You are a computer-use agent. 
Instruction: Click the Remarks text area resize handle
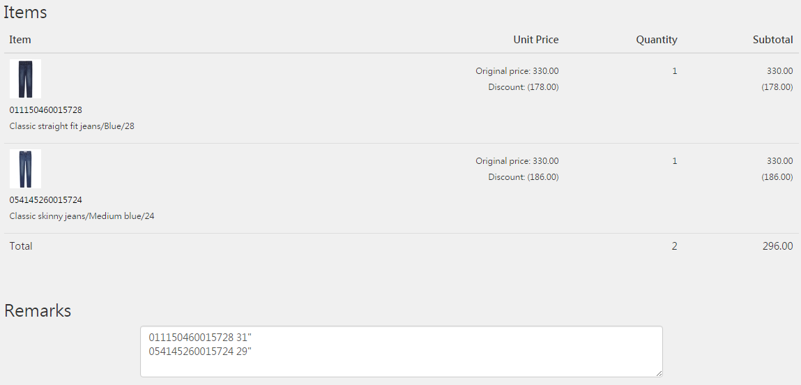tap(658, 373)
